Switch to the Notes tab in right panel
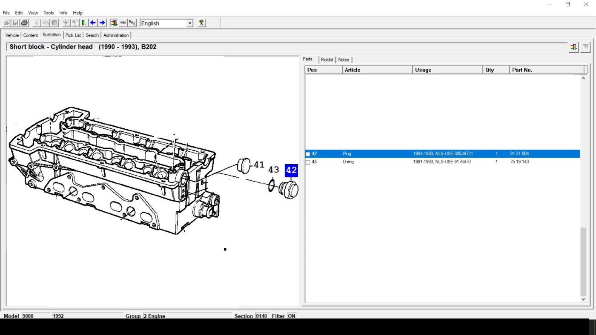 point(344,60)
